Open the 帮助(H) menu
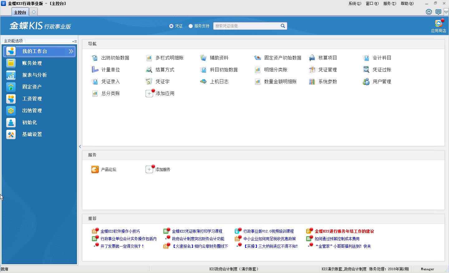449x273 pixels. [x=407, y=3]
